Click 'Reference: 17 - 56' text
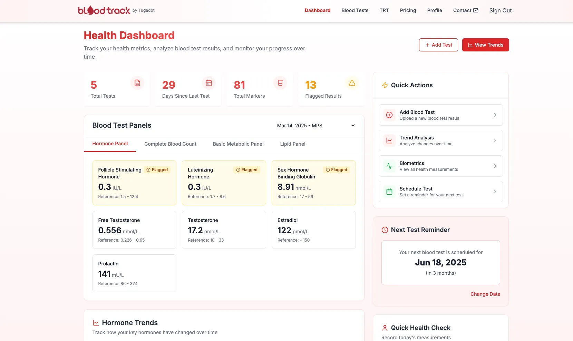573x341 pixels. click(295, 197)
